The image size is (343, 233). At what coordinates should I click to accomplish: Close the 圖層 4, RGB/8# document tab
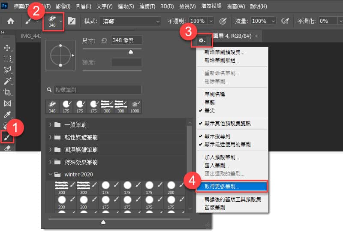point(256,36)
